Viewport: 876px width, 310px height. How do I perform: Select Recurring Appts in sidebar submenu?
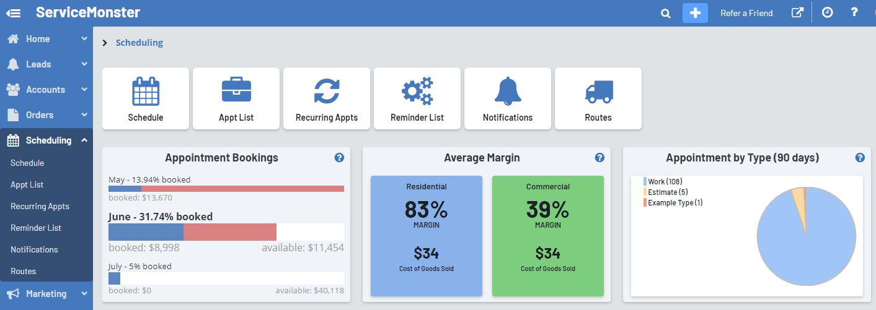coord(40,207)
